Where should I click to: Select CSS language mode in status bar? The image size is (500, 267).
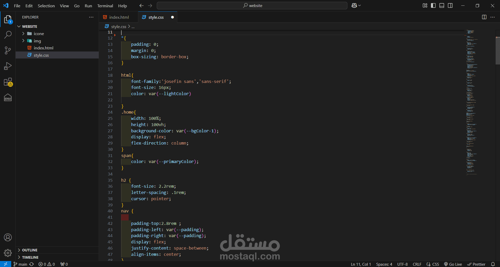tap(435, 264)
